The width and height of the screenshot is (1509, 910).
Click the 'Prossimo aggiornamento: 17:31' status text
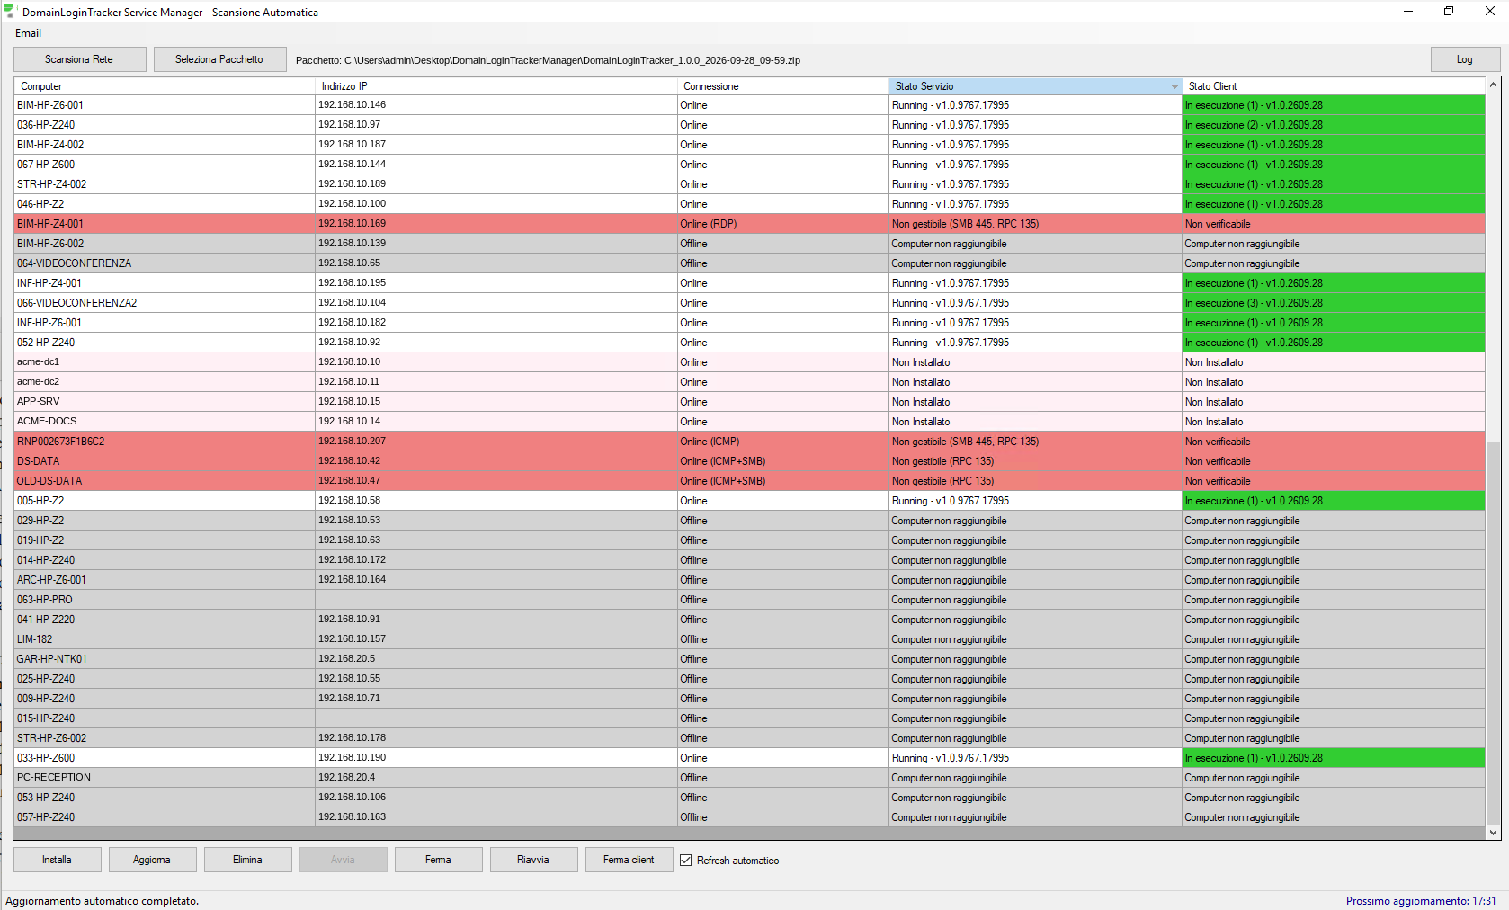coord(1421,901)
